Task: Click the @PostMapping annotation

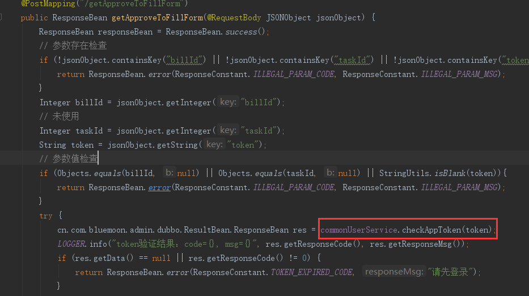Action: pyautogui.click(x=48, y=4)
